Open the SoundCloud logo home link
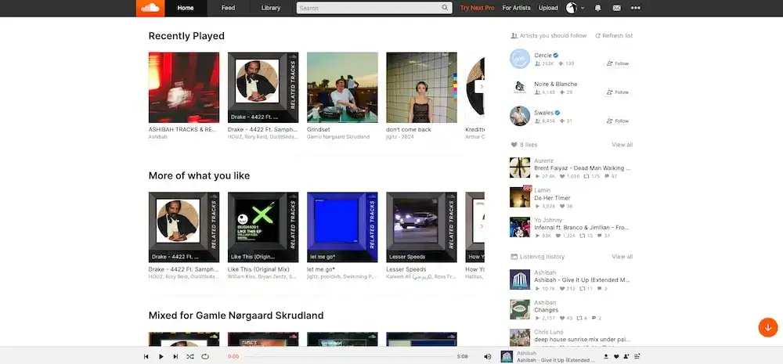 click(150, 8)
